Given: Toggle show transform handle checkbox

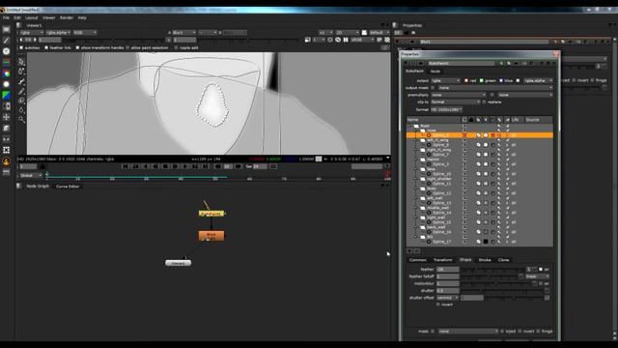Looking at the screenshot, I should pyautogui.click(x=77, y=47).
